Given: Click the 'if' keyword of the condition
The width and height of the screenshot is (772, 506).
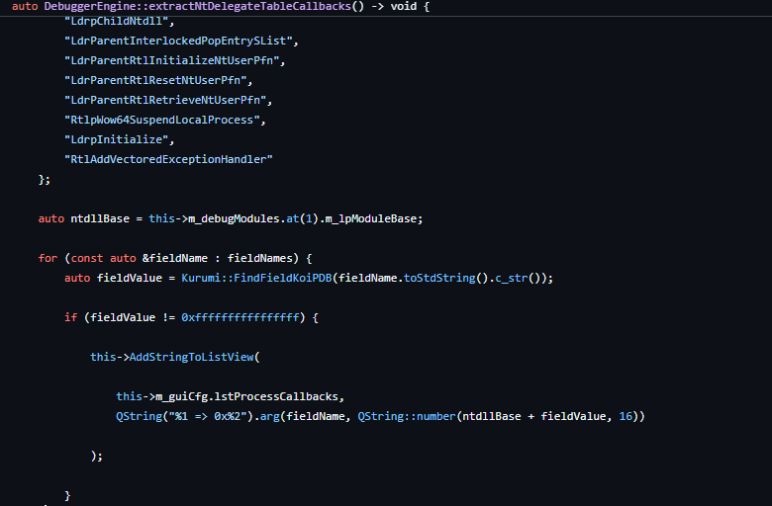Looking at the screenshot, I should tap(71, 317).
